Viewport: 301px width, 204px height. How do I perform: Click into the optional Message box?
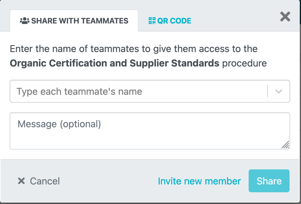pos(150,131)
